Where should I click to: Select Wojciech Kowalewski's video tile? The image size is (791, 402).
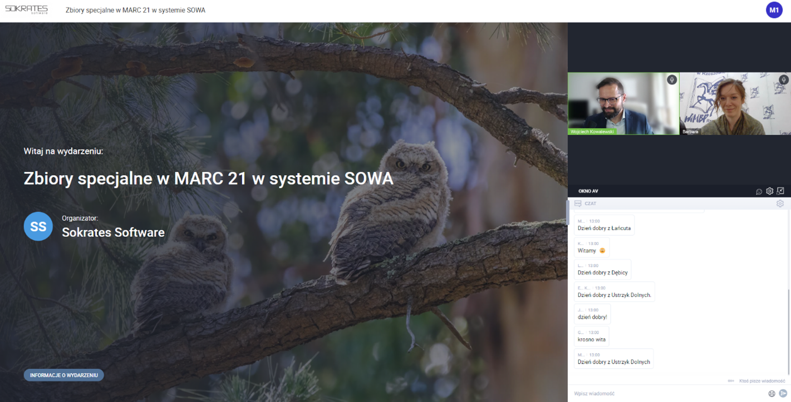[x=623, y=104]
